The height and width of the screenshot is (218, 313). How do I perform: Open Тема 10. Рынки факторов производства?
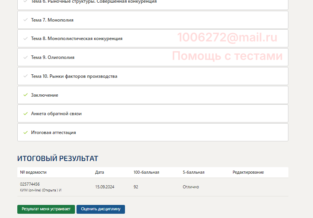74,76
